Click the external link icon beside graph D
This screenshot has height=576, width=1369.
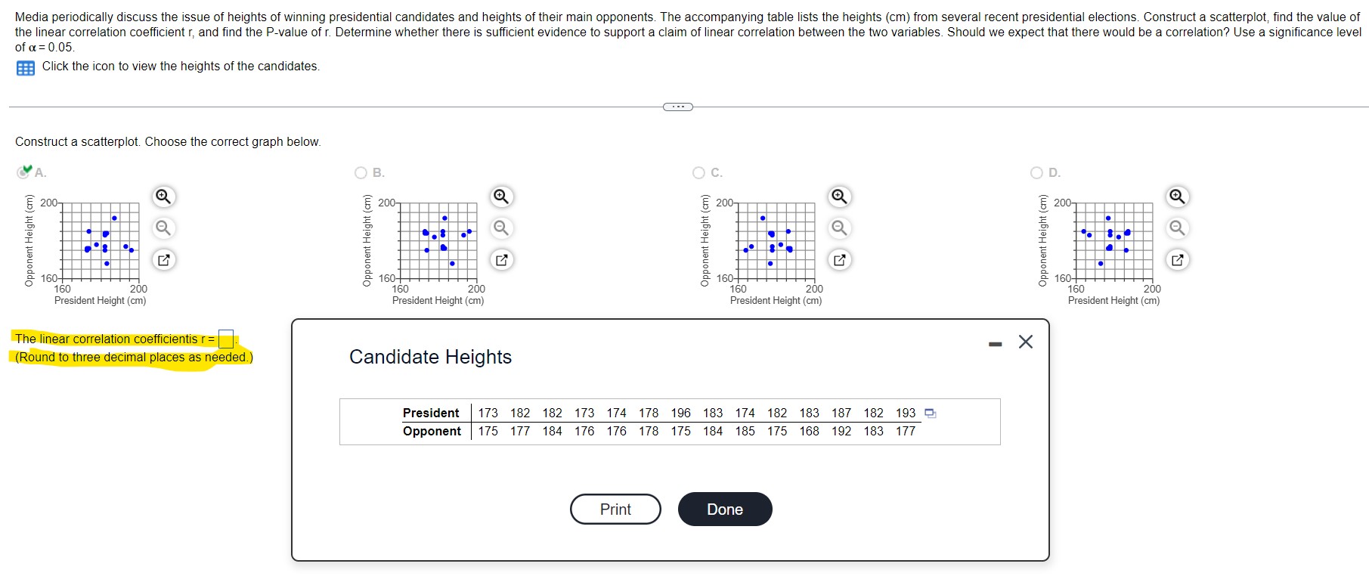[1177, 259]
